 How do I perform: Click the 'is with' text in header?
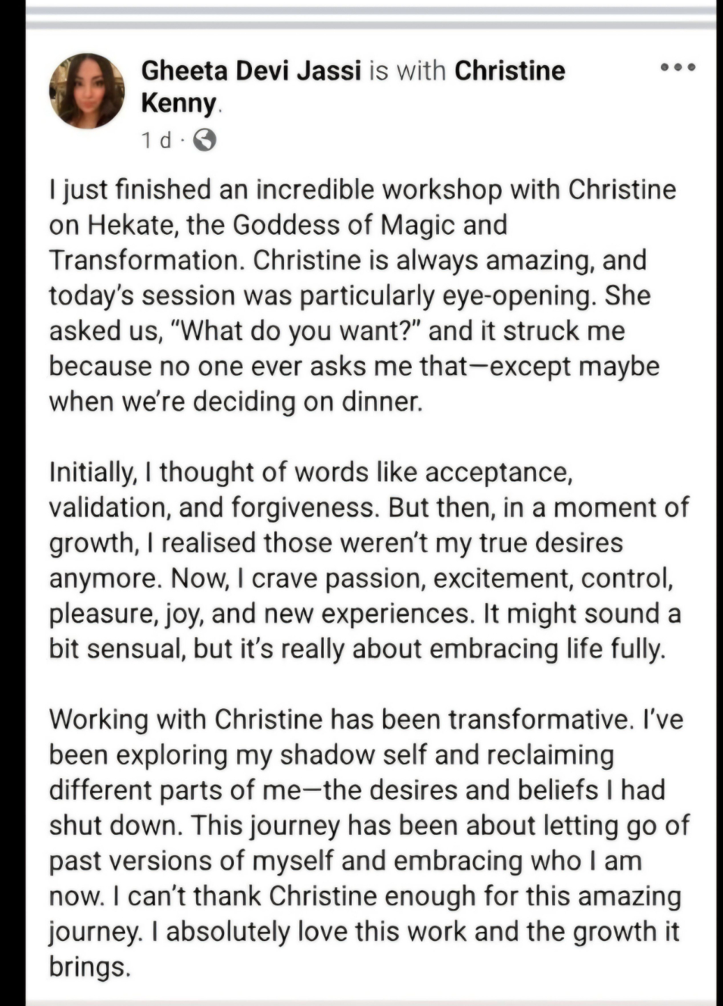408,71
